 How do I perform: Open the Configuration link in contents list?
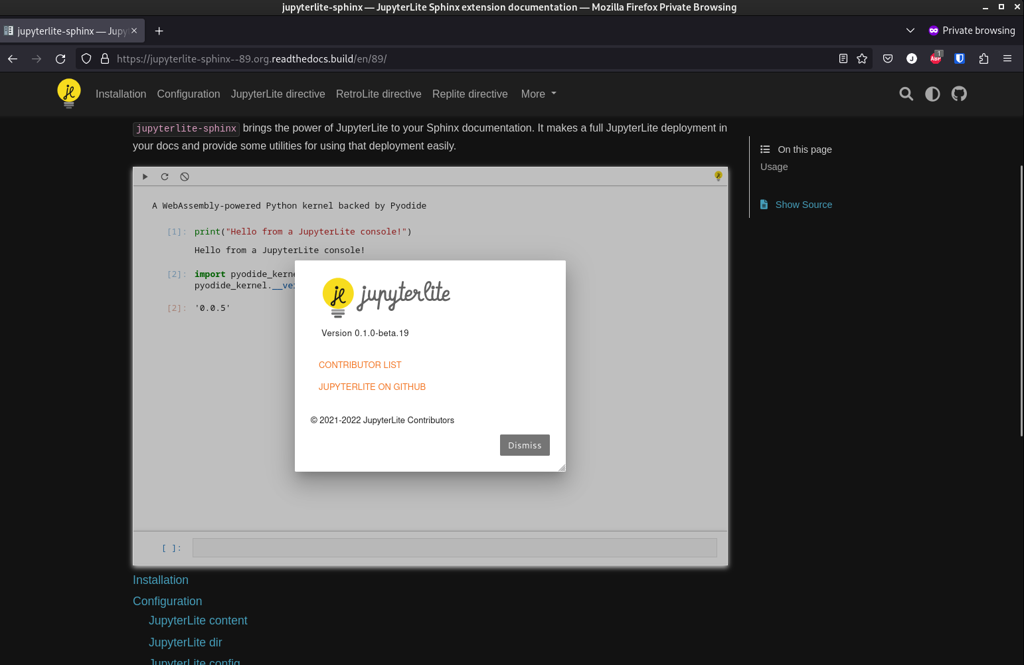(167, 601)
